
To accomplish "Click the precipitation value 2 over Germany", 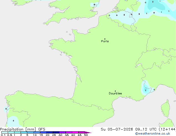I will tap(153, 2).
